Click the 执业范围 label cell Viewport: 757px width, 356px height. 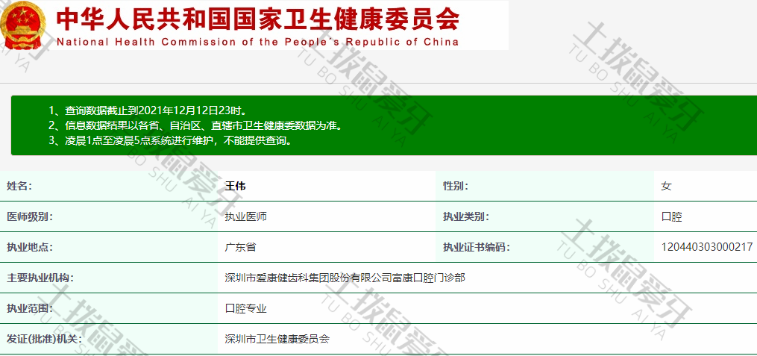pyautogui.click(x=109, y=308)
